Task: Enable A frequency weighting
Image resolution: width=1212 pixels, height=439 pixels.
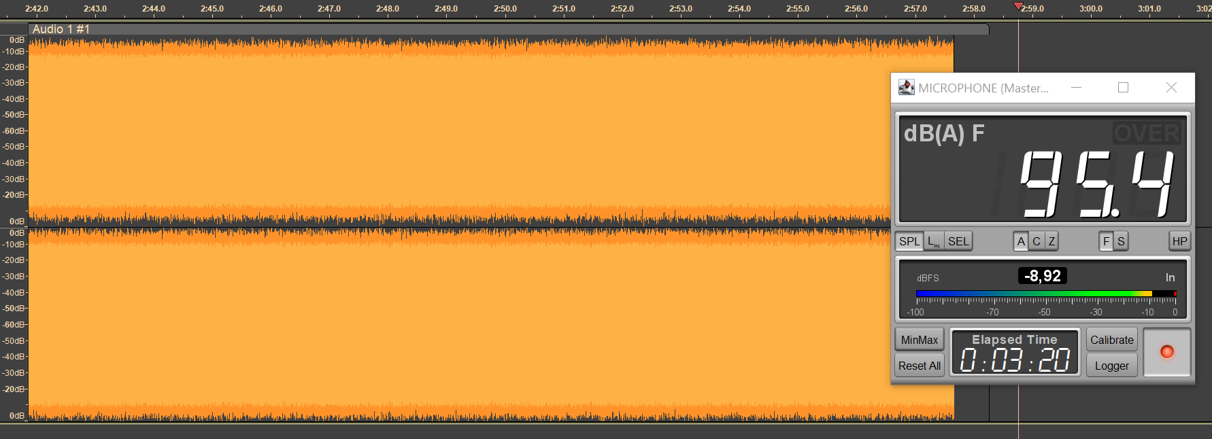Action: 1021,241
